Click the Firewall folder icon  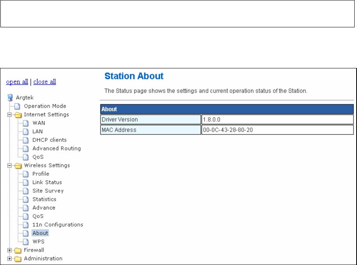pyautogui.click(x=18, y=251)
